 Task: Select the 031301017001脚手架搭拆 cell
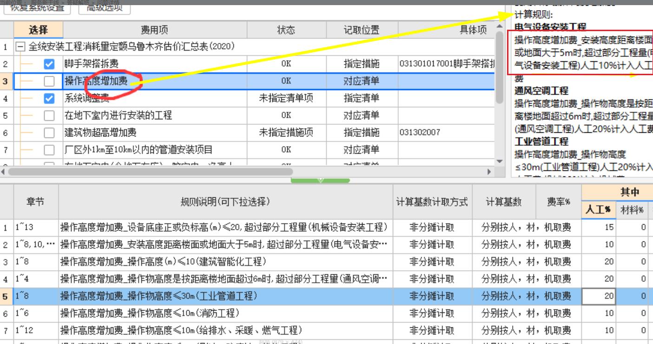pyautogui.click(x=447, y=64)
